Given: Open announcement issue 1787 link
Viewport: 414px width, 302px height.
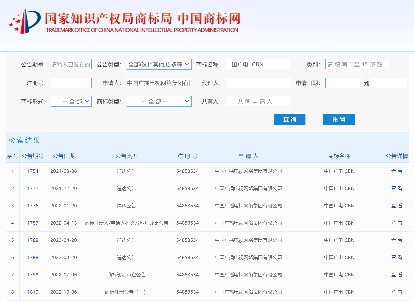Looking at the screenshot, I should pyautogui.click(x=33, y=223).
